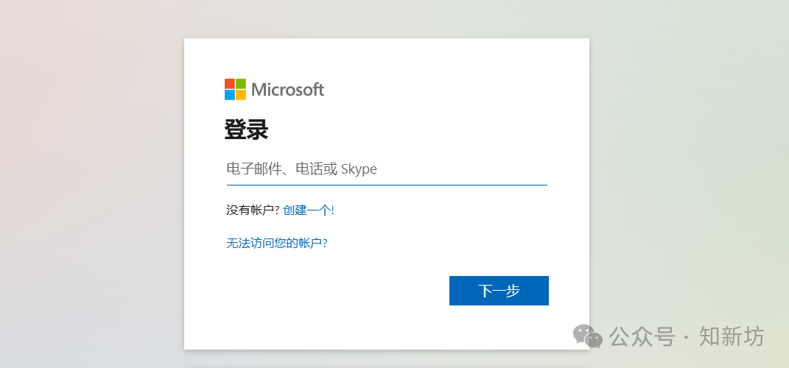789x368 pixels.
Task: Click the 没有帐户? label text
Action: click(253, 210)
